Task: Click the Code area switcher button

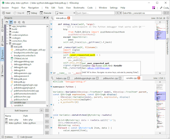Action: (164, 8)
